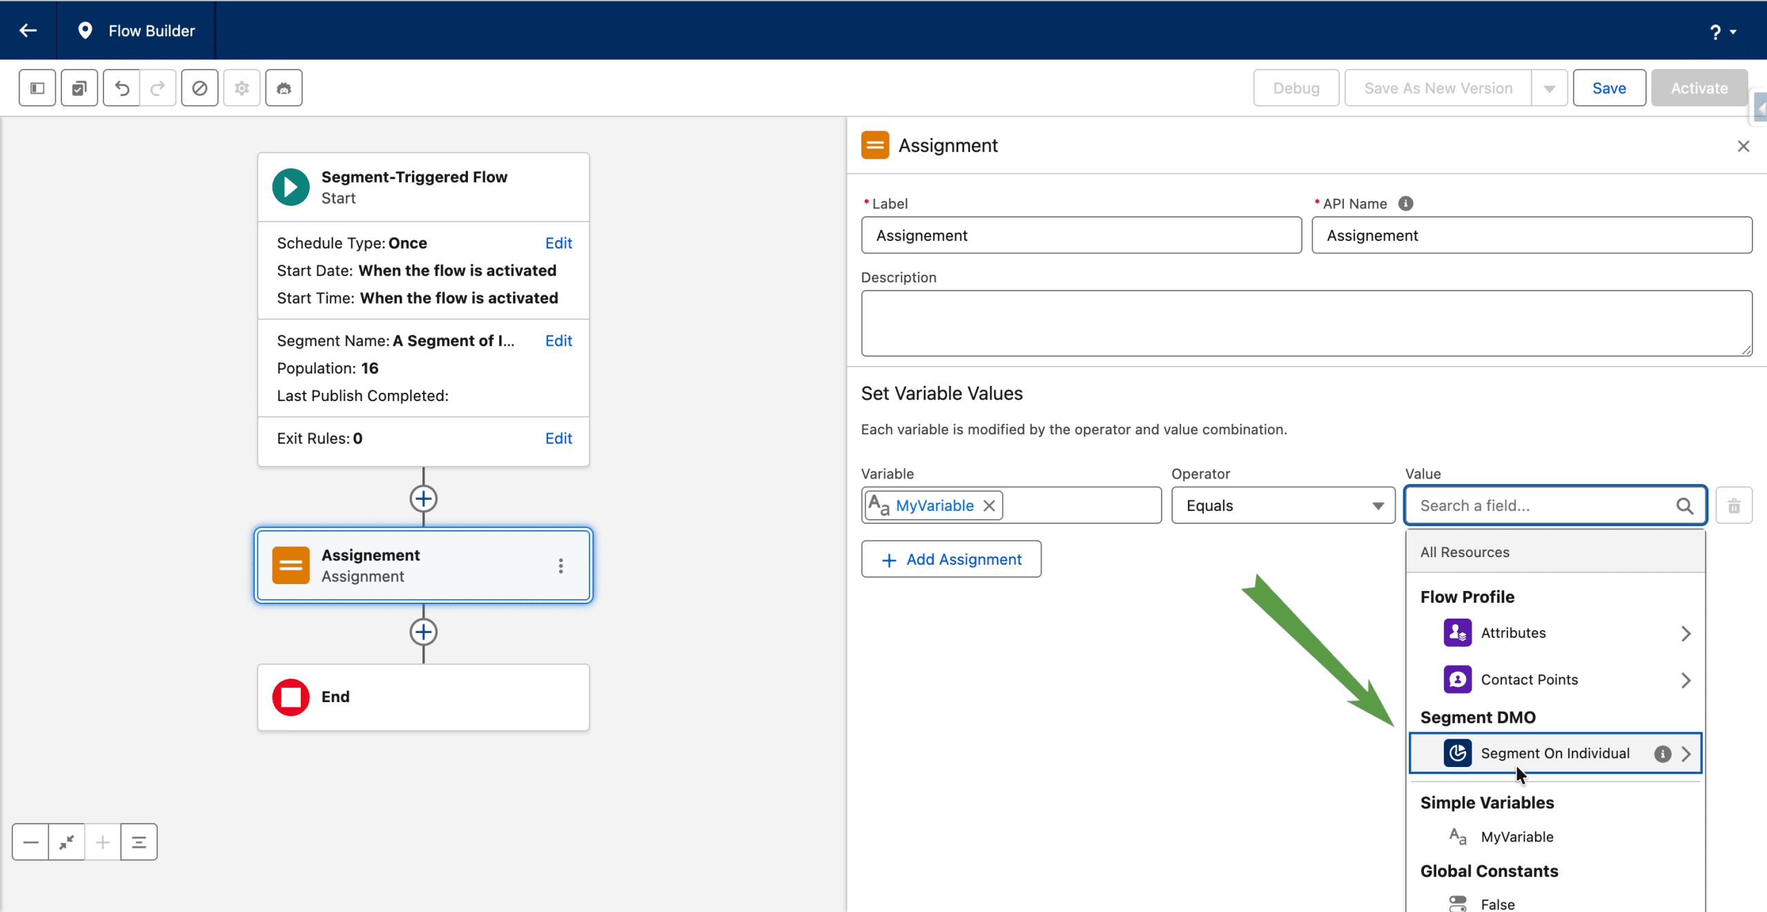Open flow settings gear icon
This screenshot has width=1767, height=912.
click(x=242, y=88)
